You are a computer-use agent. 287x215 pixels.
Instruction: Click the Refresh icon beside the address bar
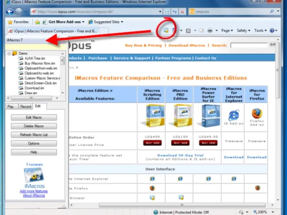tap(175, 12)
